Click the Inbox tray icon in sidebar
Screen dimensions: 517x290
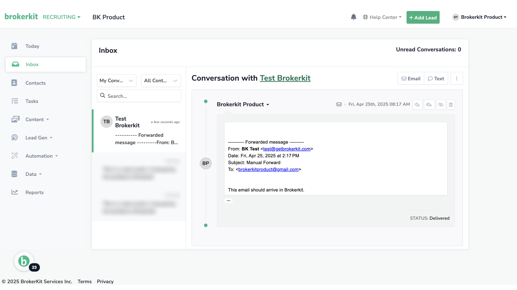15,64
